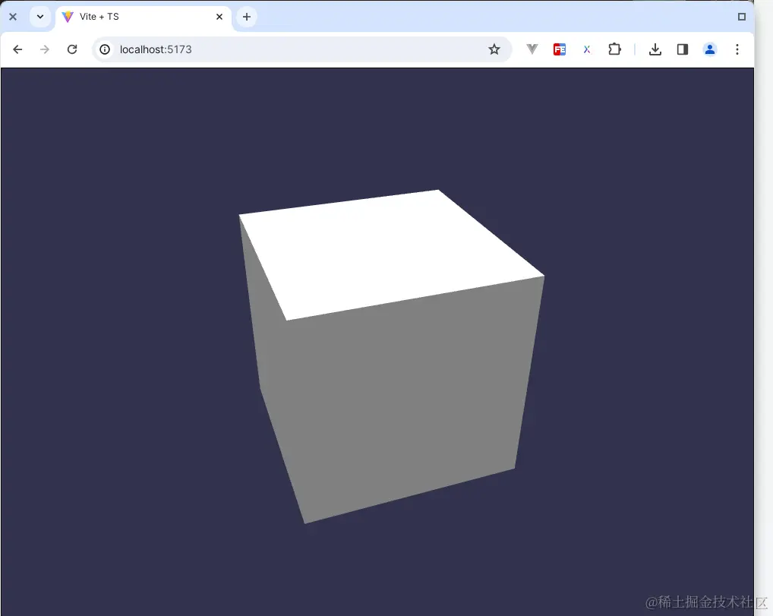Open a new tab with the plus button

pyautogui.click(x=246, y=16)
